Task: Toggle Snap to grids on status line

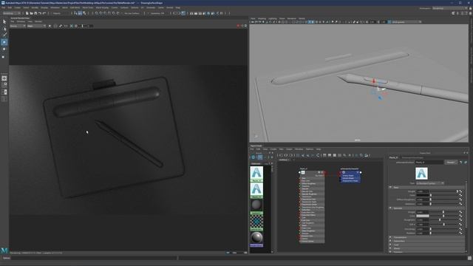Action: 97,13
